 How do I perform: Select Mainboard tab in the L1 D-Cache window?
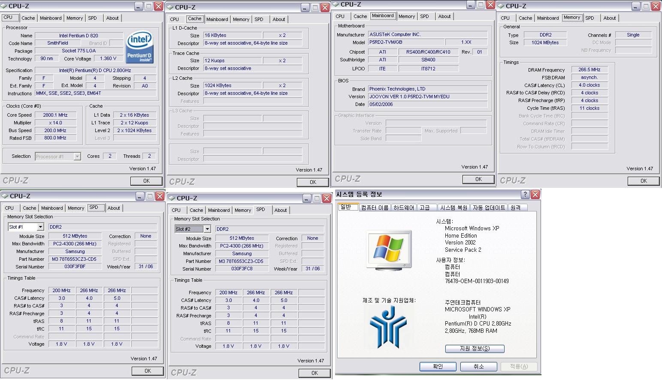(217, 19)
